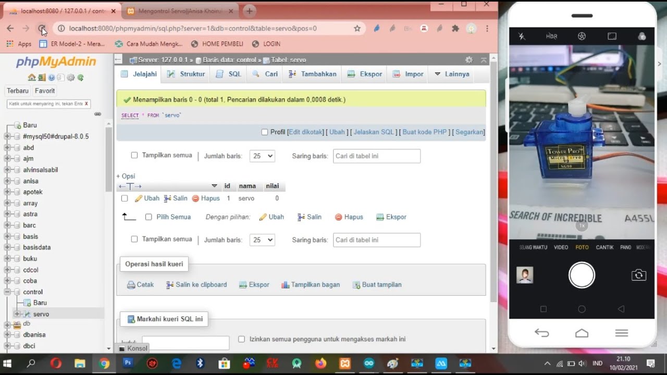The image size is (667, 375).
Task: Open Arduino IDE from the taskbar
Action: pyautogui.click(x=369, y=364)
